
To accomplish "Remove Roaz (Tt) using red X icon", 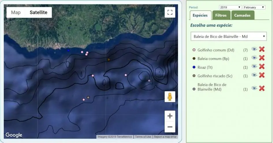I will tap(262, 67).
